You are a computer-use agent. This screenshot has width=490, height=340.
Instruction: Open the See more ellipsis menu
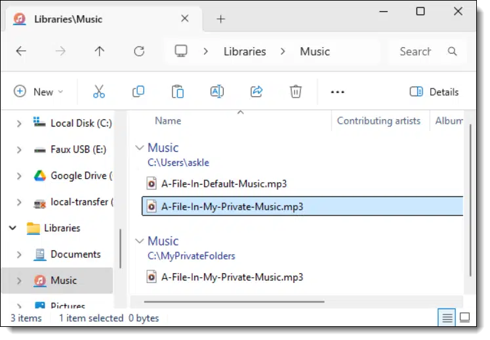[338, 92]
